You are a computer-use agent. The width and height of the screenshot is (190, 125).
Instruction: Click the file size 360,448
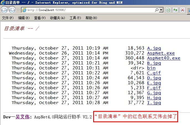pos(135,58)
